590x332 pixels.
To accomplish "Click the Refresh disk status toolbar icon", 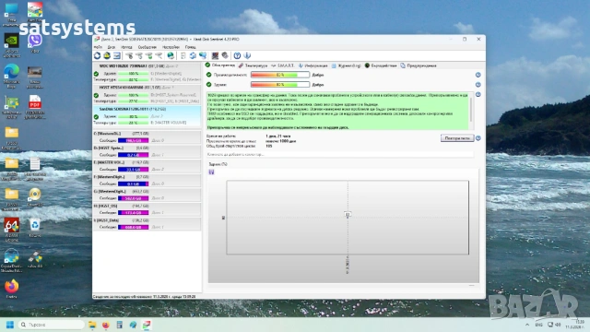I will click(97, 55).
